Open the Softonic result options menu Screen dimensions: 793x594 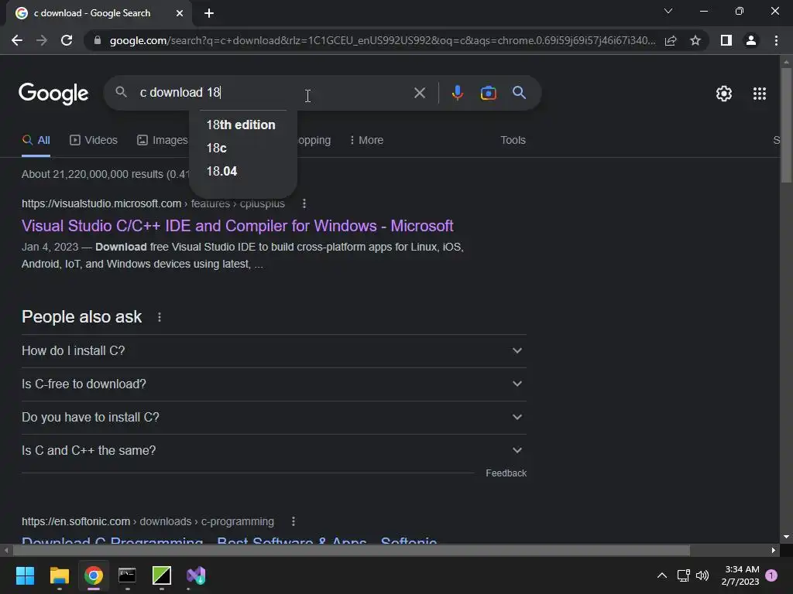click(x=294, y=521)
